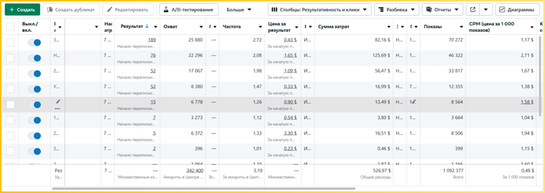Viewport: 545px width, 193px height.
Task: Click frequency value 2,72
Action: [257, 40]
